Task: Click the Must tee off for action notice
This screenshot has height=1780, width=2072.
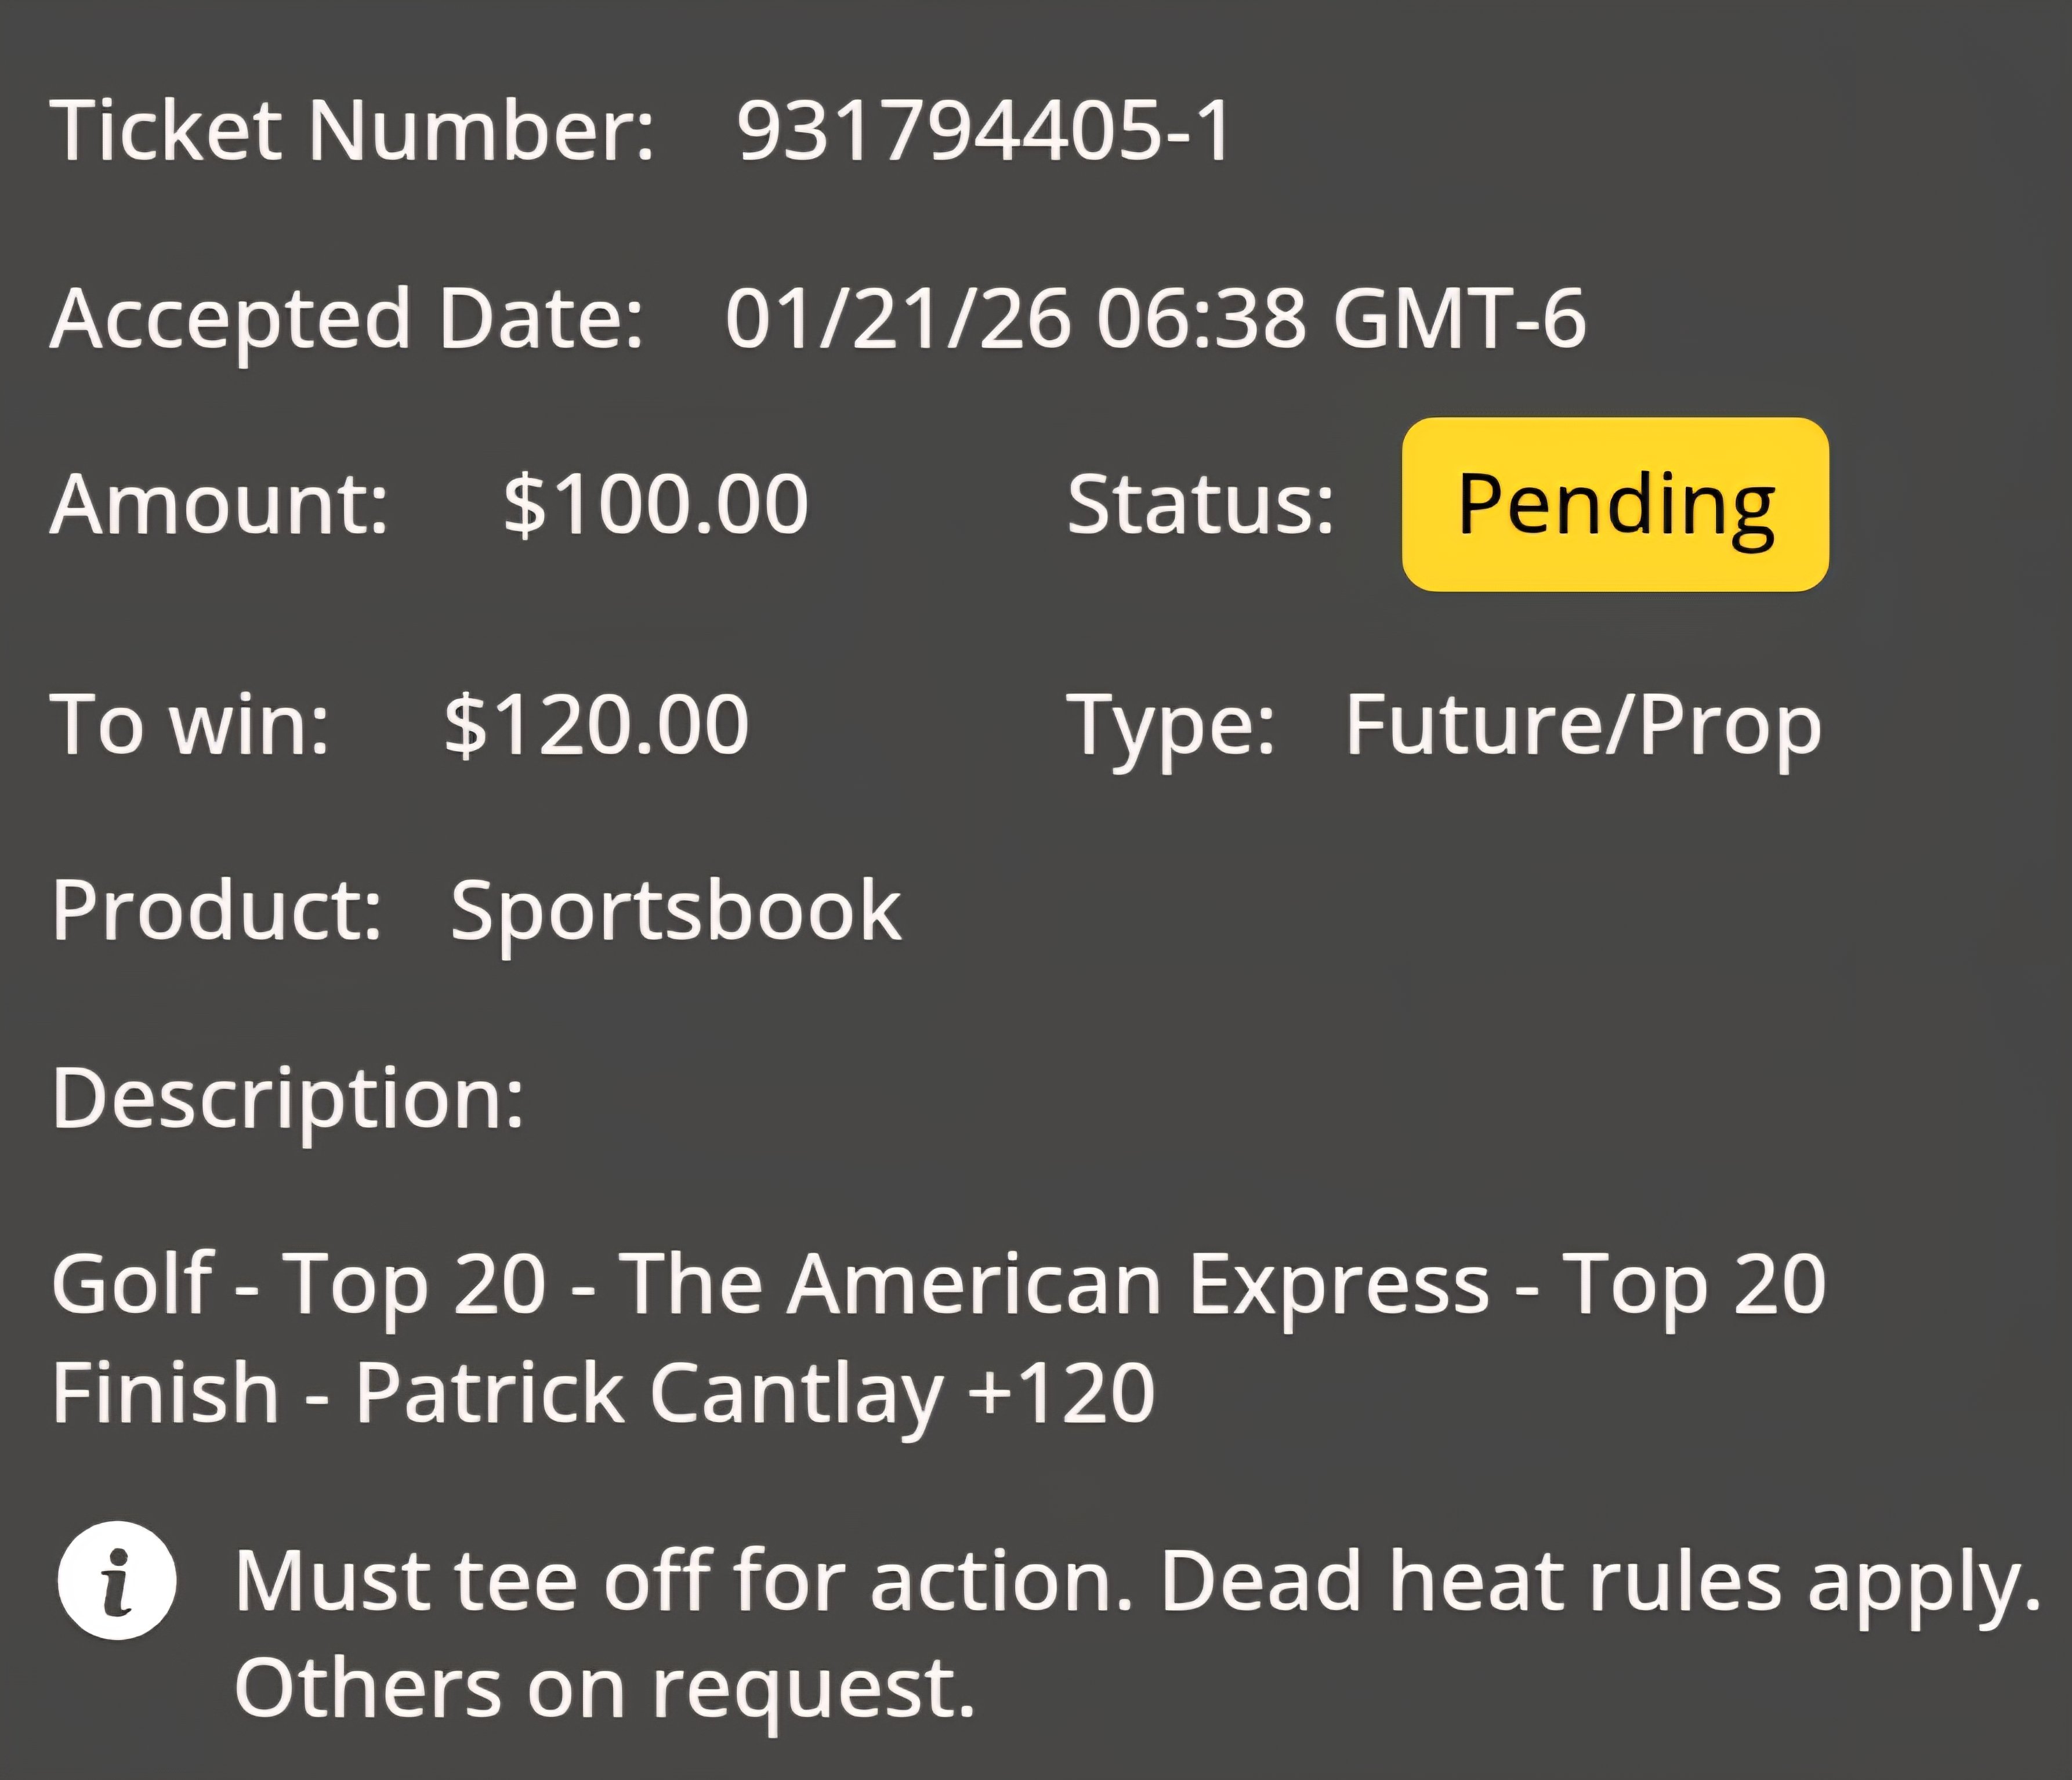Action: [x=684, y=1582]
